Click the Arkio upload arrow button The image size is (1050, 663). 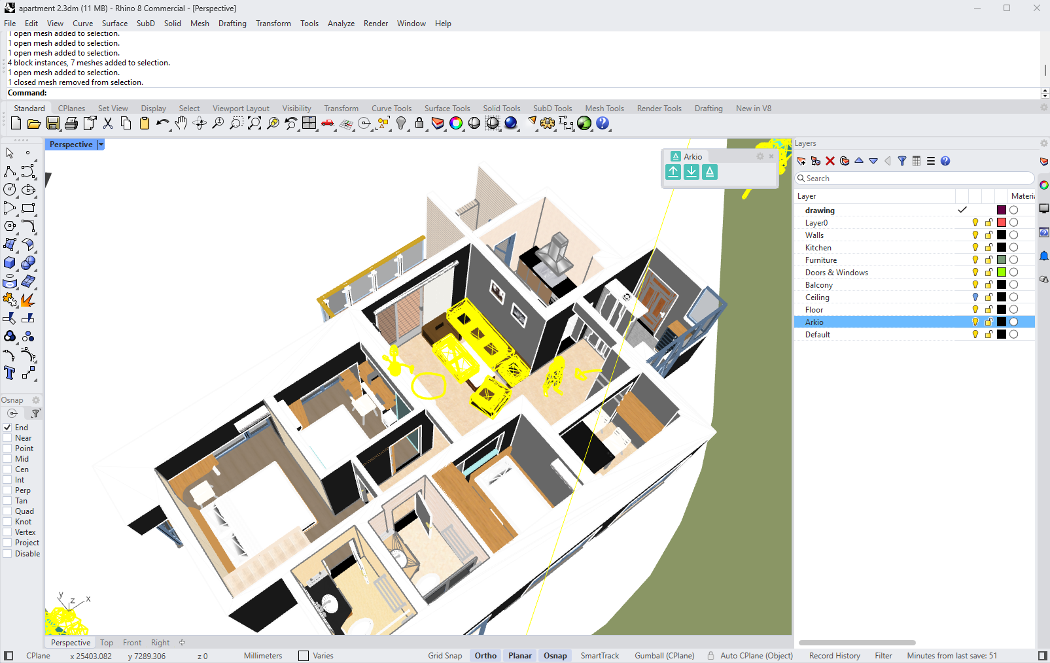[673, 172]
